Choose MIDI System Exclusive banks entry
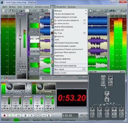This screenshot has width=128, height=123. 69,43
